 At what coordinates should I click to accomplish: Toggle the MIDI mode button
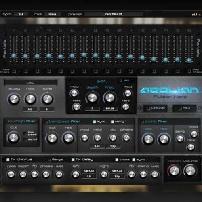point(184,108)
